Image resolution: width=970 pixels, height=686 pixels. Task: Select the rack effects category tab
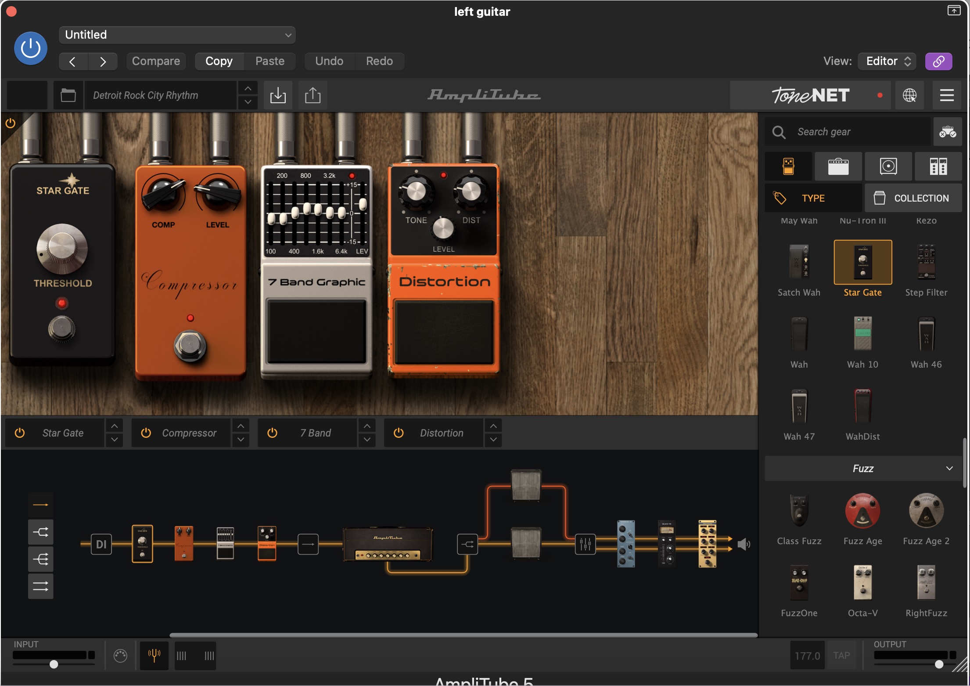[938, 166]
